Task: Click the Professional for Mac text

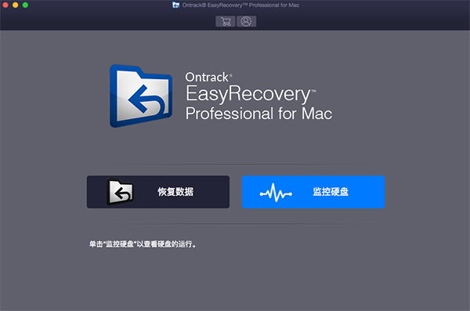Action: coord(259,114)
